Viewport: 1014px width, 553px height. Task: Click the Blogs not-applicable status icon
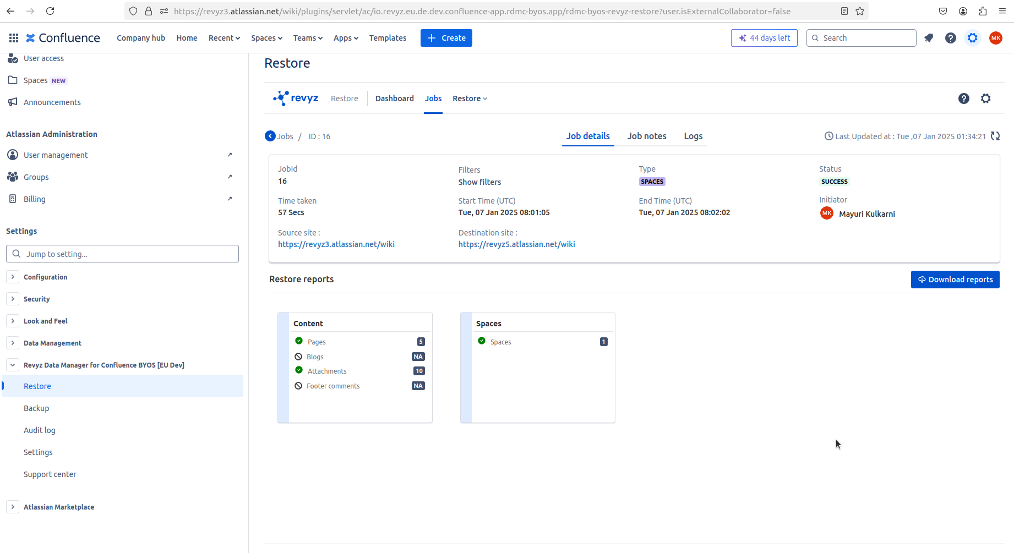coord(298,357)
